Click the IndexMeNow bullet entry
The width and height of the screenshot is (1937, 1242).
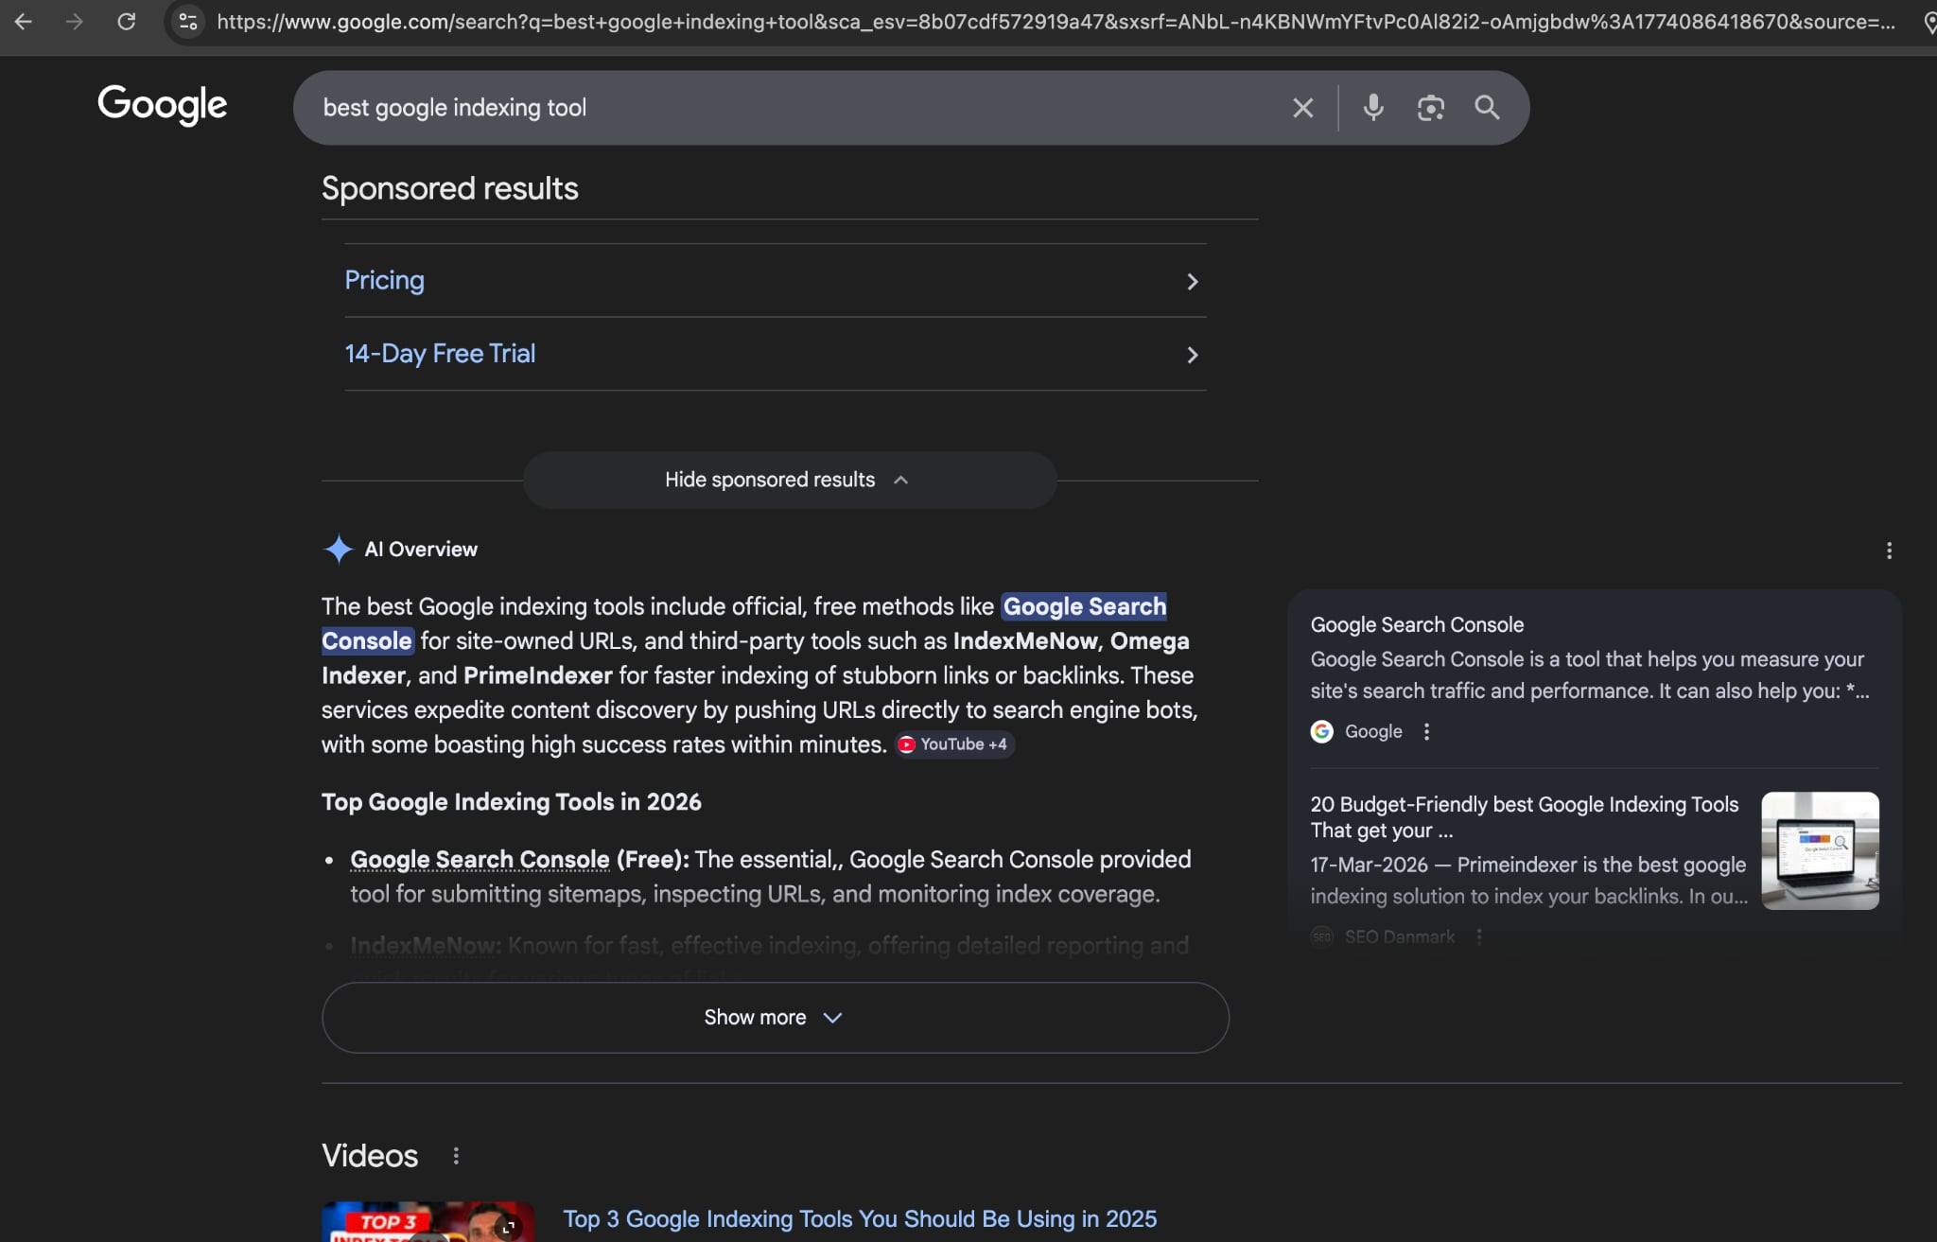pos(424,945)
